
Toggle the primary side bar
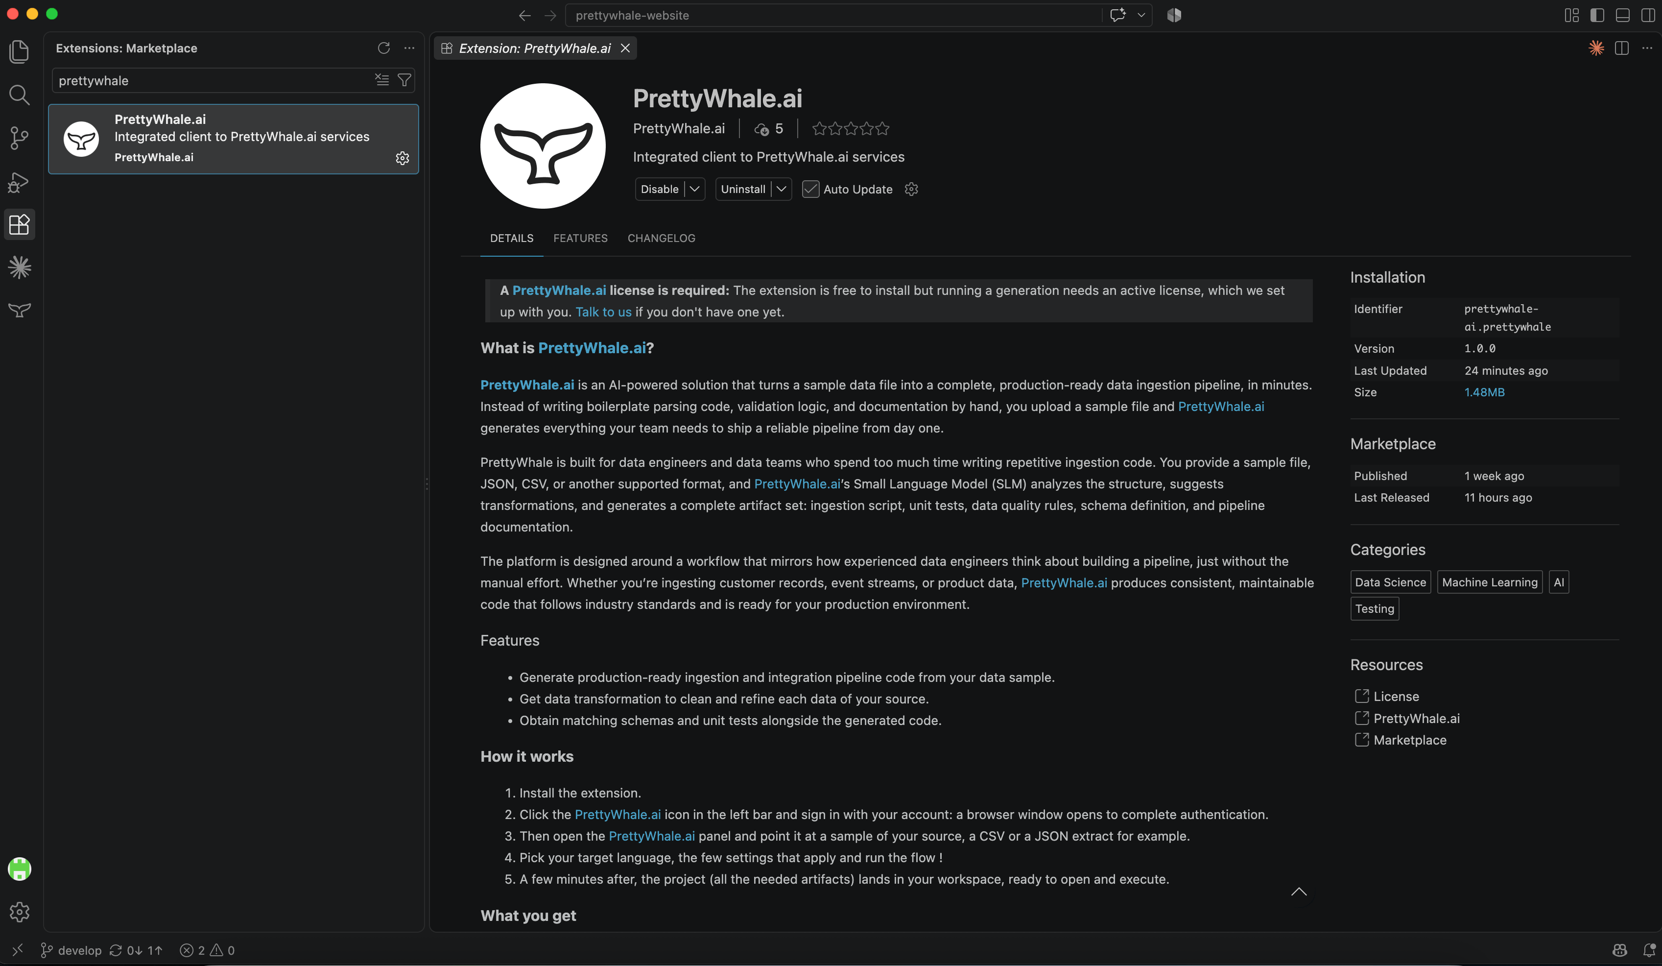click(x=1597, y=15)
